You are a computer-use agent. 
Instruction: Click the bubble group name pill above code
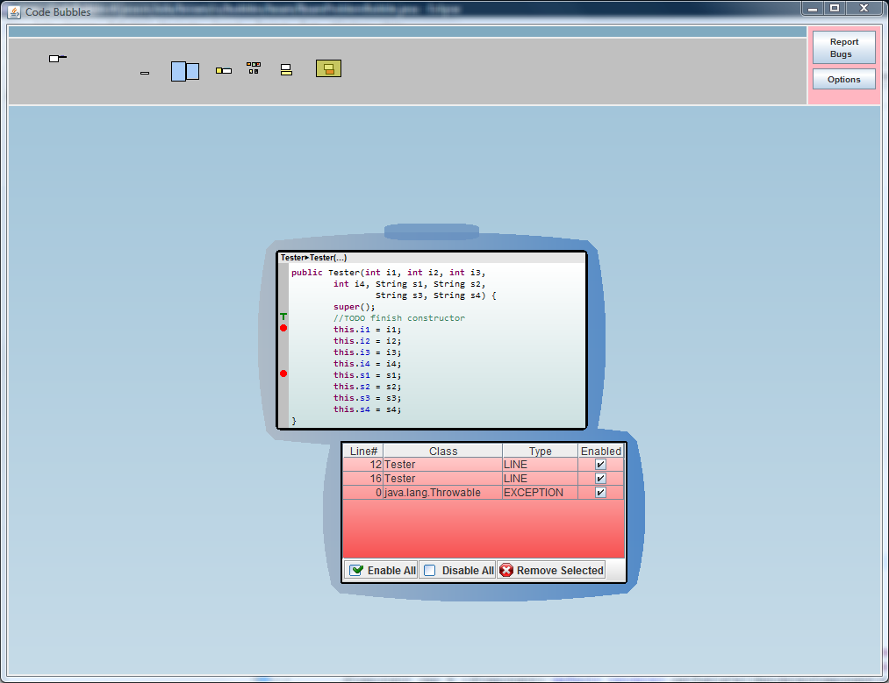click(x=432, y=231)
